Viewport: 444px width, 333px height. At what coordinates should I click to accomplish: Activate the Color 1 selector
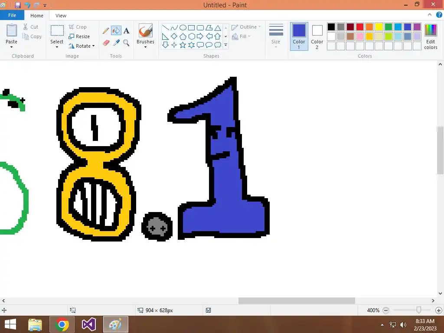pos(299,36)
